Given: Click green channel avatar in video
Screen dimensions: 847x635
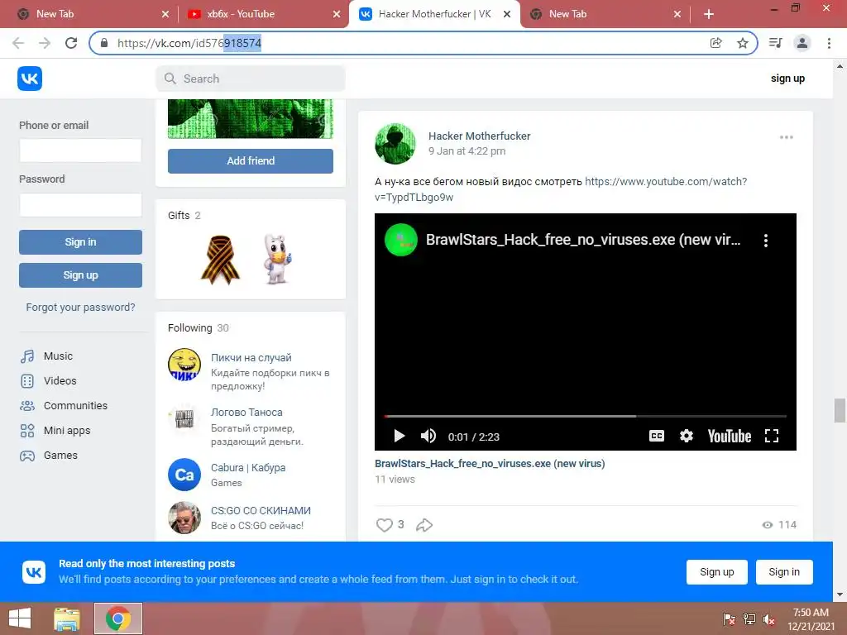Looking at the screenshot, I should point(401,240).
